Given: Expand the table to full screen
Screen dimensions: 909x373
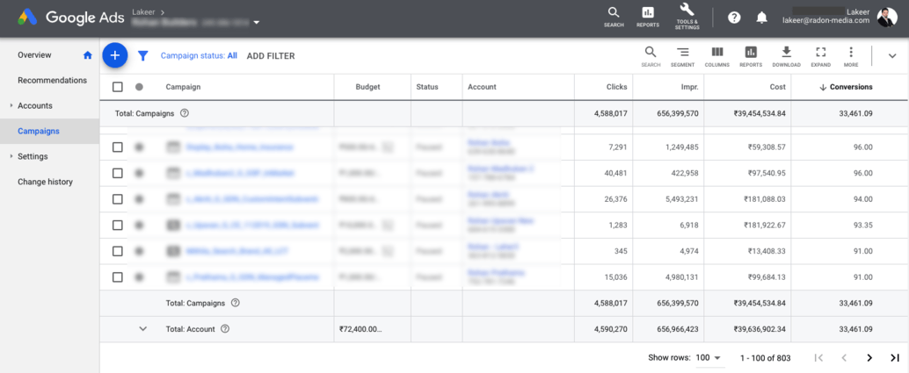Looking at the screenshot, I should [x=820, y=56].
